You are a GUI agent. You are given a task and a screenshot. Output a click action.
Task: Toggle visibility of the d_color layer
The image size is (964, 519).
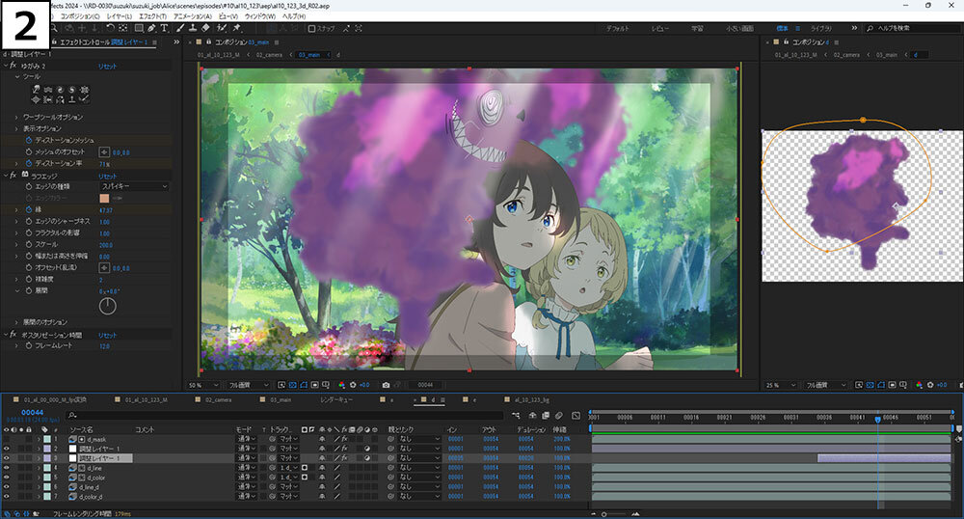7,477
